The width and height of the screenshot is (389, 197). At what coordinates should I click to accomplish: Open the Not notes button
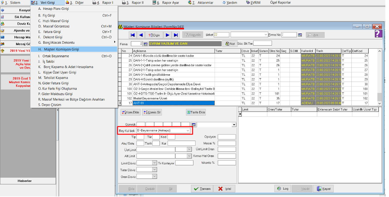(230, 44)
